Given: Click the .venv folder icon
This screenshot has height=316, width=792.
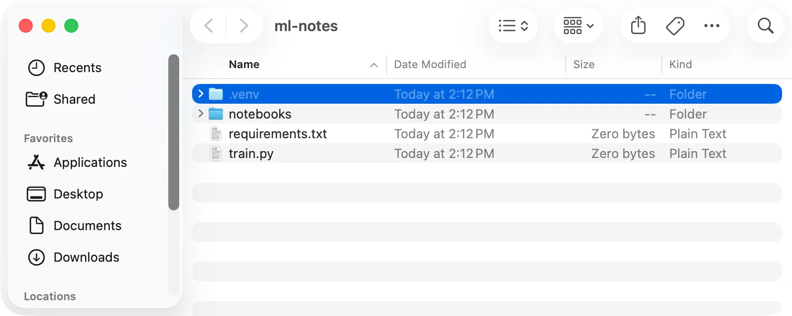Looking at the screenshot, I should 216,94.
